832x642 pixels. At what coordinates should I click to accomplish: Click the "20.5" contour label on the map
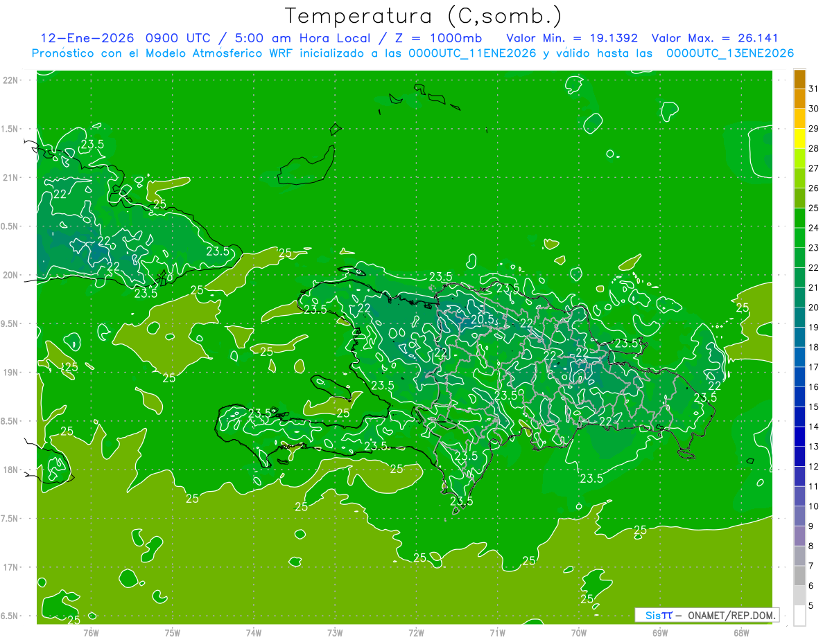pos(482,319)
